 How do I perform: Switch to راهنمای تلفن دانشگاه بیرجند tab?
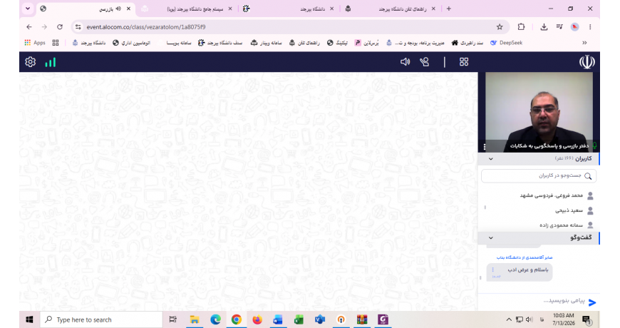point(392,9)
